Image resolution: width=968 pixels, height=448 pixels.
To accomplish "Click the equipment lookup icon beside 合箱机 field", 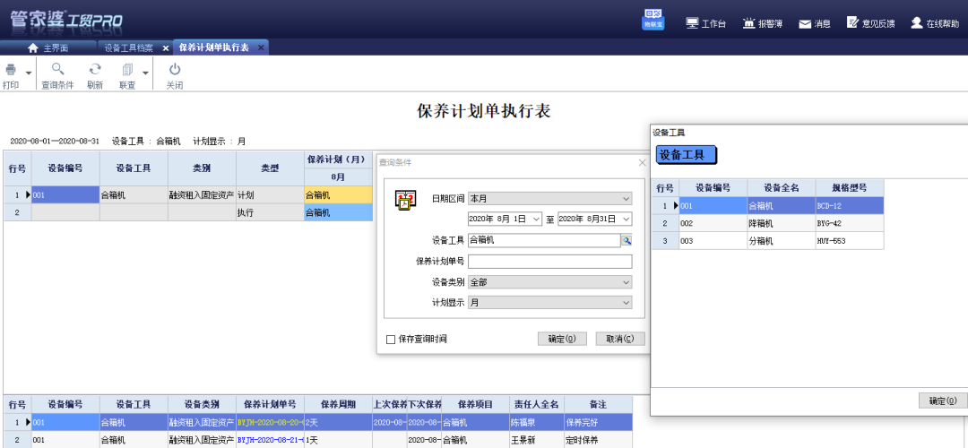I will (627, 240).
